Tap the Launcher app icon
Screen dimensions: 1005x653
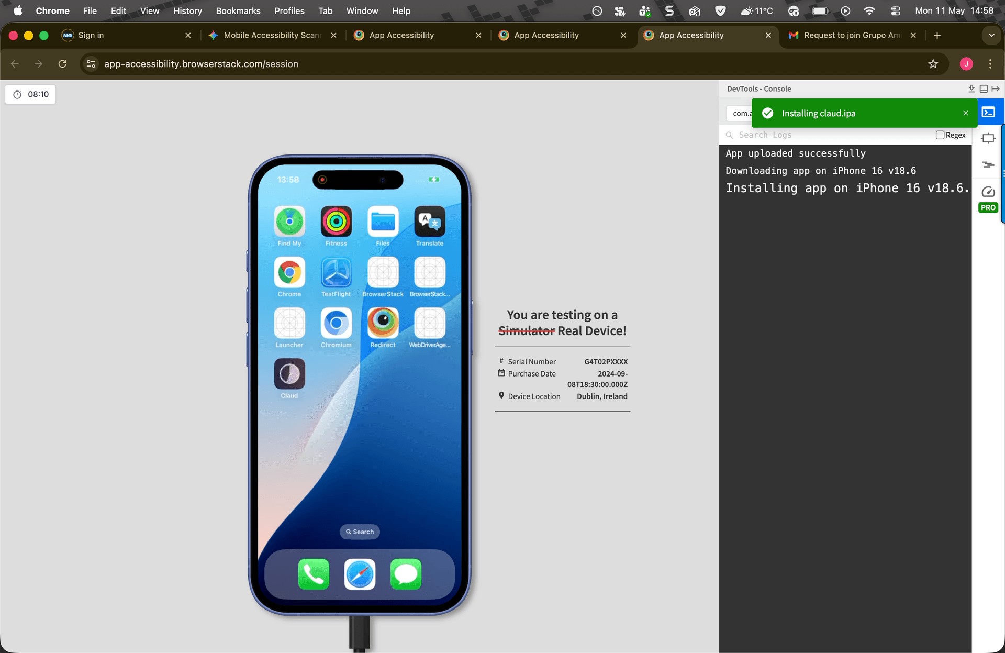(289, 323)
